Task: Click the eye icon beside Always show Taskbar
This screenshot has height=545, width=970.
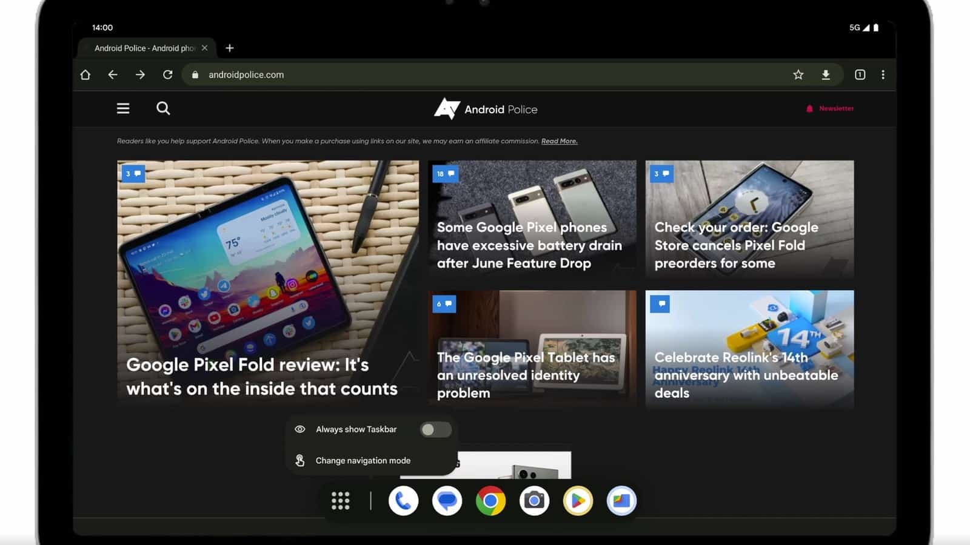Action: click(300, 429)
